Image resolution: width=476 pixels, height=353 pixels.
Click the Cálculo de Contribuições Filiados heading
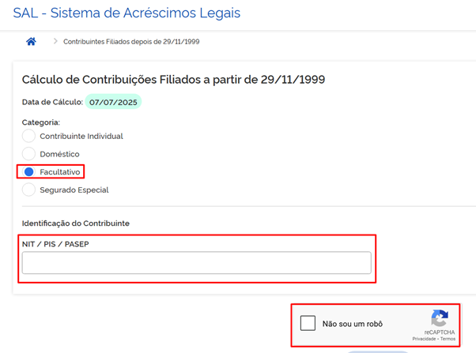tap(173, 80)
